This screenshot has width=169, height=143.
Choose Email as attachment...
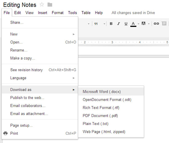pos(40,114)
